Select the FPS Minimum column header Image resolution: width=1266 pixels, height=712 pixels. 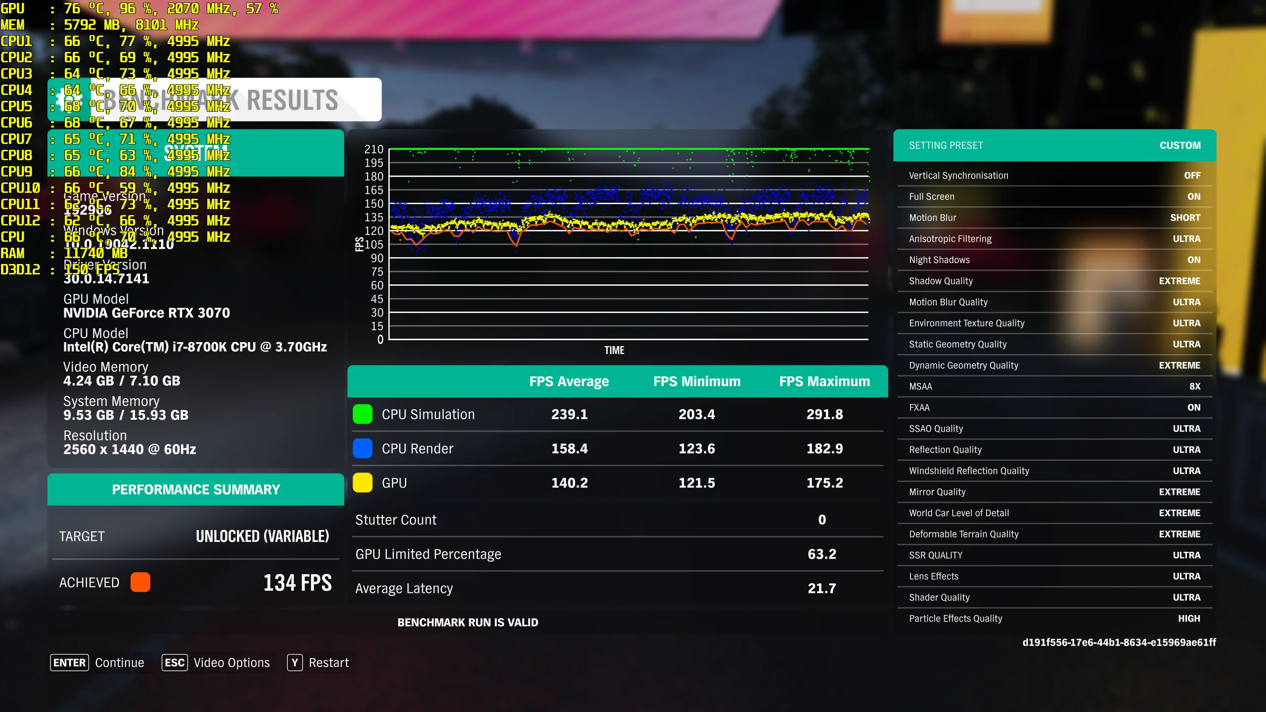(x=697, y=381)
